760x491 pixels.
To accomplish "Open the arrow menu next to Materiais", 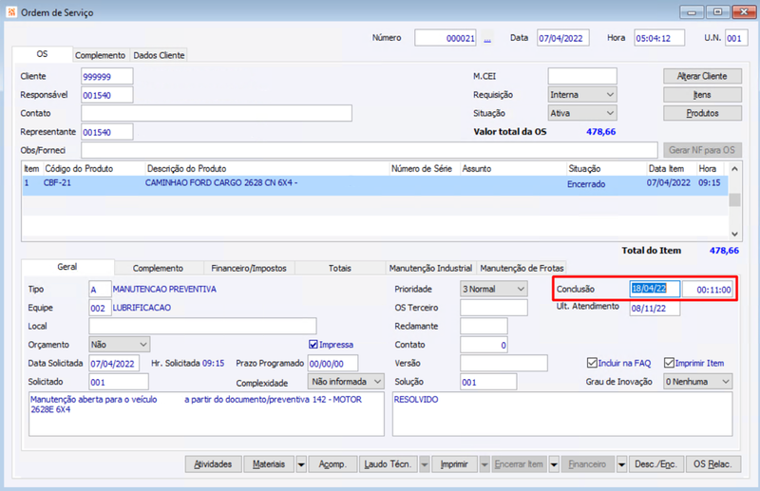I will click(301, 464).
